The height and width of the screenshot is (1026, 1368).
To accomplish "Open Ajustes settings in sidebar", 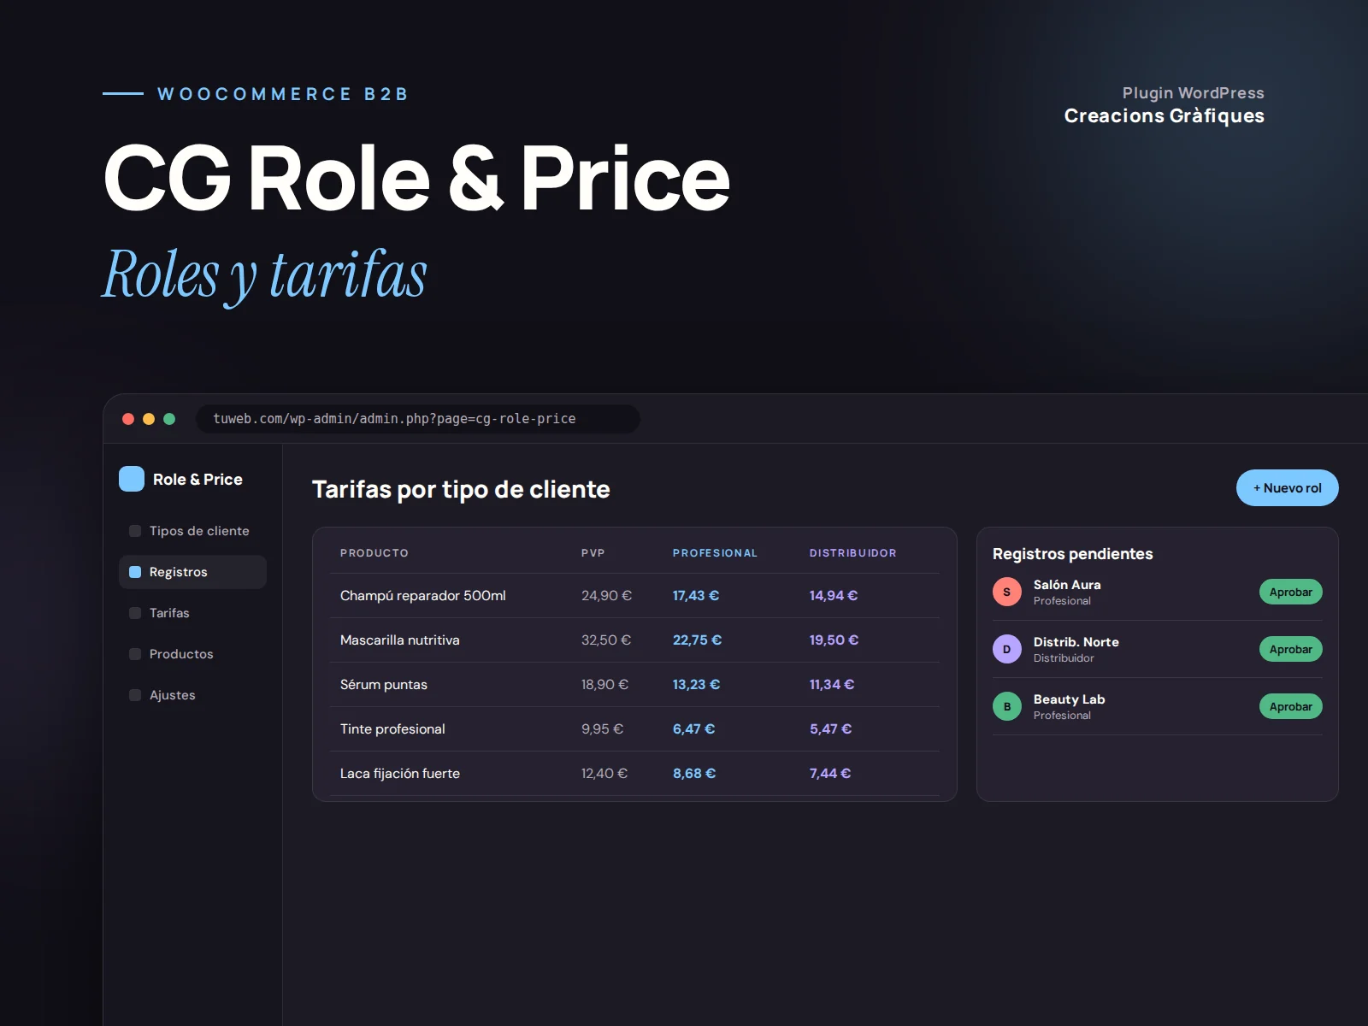I will point(192,695).
